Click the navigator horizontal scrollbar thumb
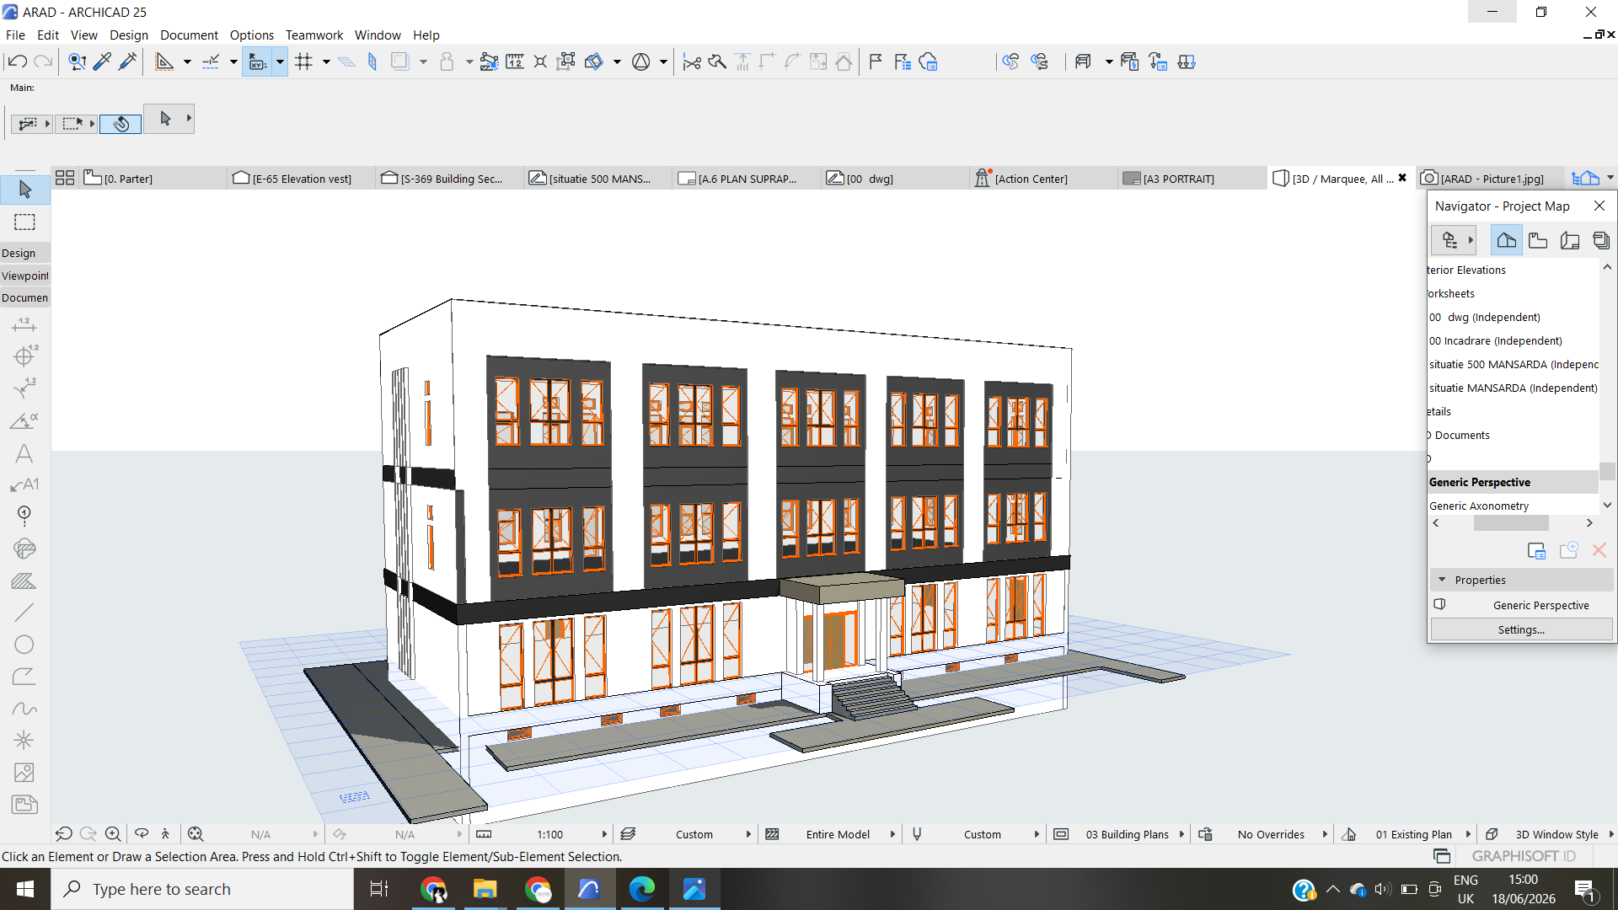 click(x=1510, y=523)
